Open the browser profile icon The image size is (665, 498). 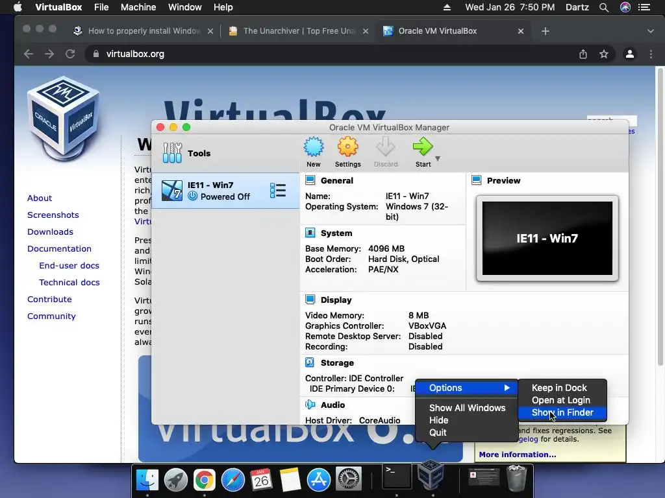click(x=630, y=54)
